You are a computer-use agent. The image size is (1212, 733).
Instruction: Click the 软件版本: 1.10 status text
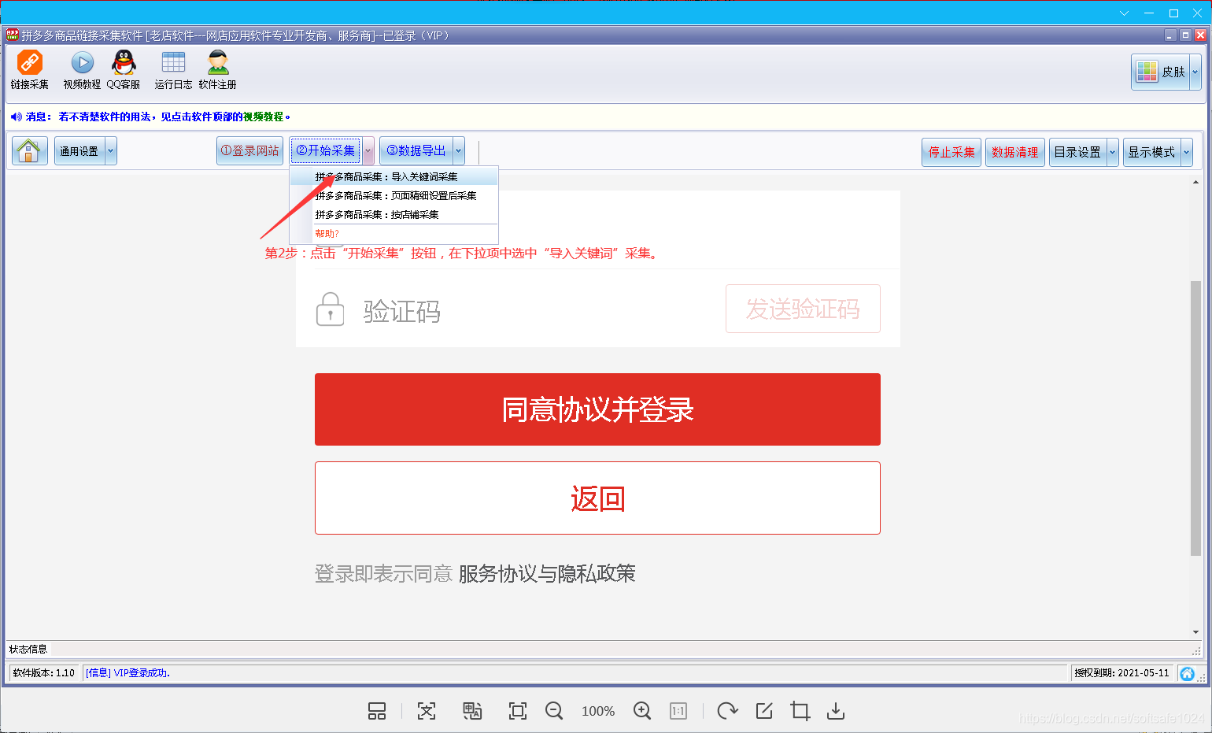pos(44,673)
